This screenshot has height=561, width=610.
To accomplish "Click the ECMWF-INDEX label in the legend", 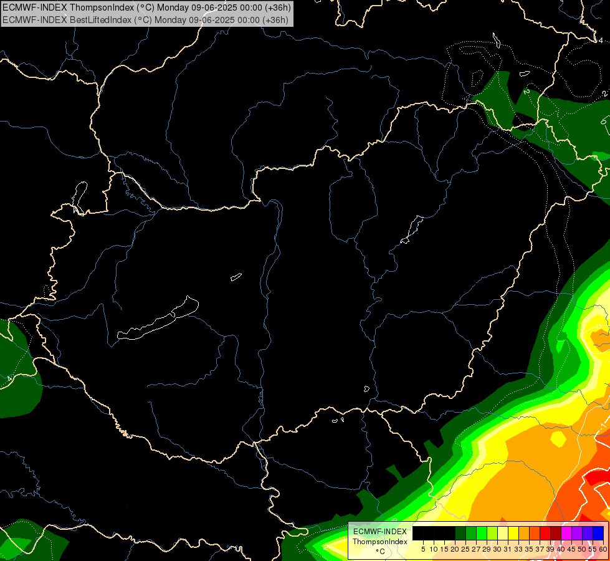I will click(380, 532).
